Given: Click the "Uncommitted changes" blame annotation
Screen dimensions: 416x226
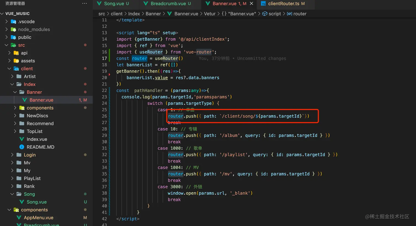Looking at the screenshot, I should pos(262,58).
